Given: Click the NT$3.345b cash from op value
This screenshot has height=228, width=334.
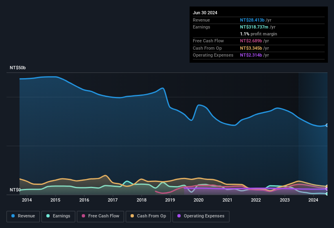Looking at the screenshot, I should (251, 48).
